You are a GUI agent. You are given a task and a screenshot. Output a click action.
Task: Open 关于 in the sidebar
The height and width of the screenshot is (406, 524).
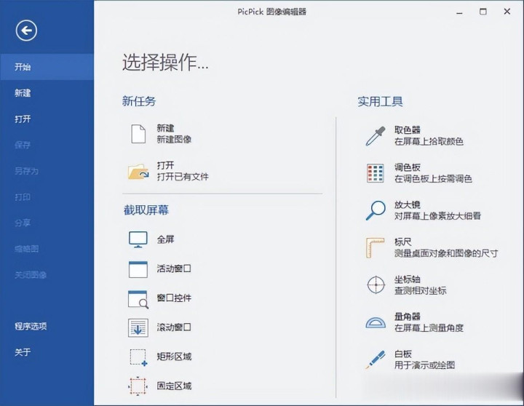tap(47, 352)
